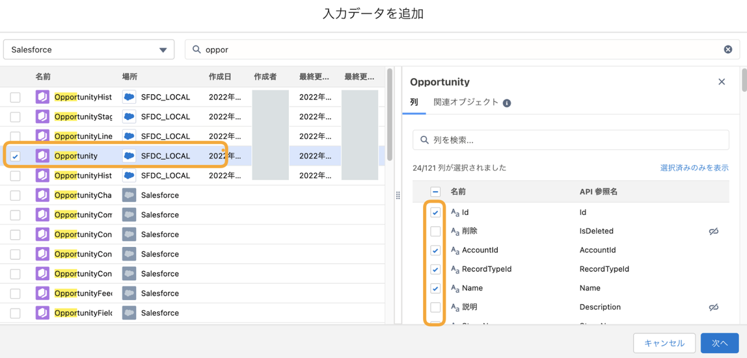Click the 次へ button
Image resolution: width=747 pixels, height=358 pixels.
pos(719,343)
